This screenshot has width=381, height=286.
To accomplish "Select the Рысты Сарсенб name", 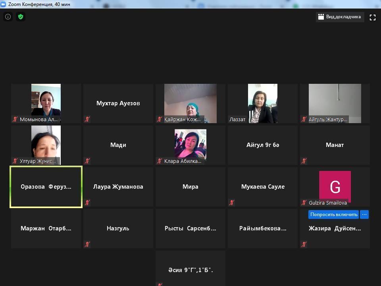I will [190, 228].
